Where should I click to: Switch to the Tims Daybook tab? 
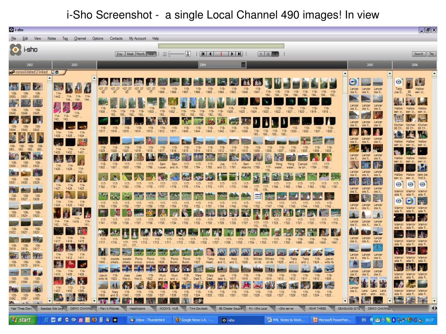[x=199, y=308]
